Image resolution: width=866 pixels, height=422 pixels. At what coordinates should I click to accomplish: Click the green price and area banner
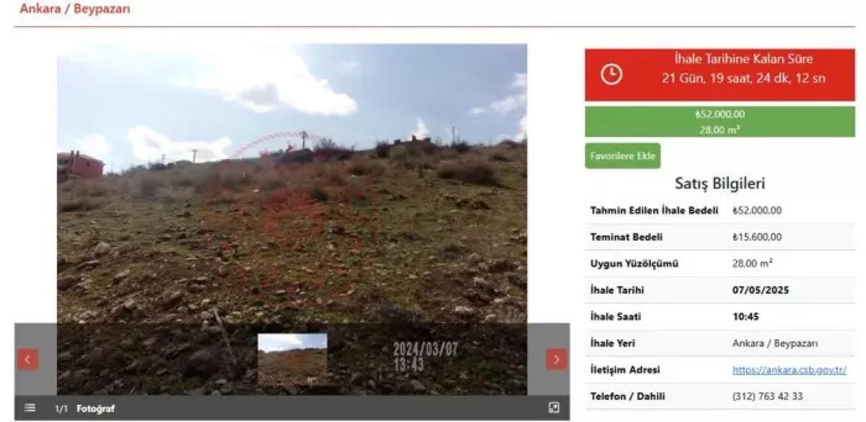720,122
